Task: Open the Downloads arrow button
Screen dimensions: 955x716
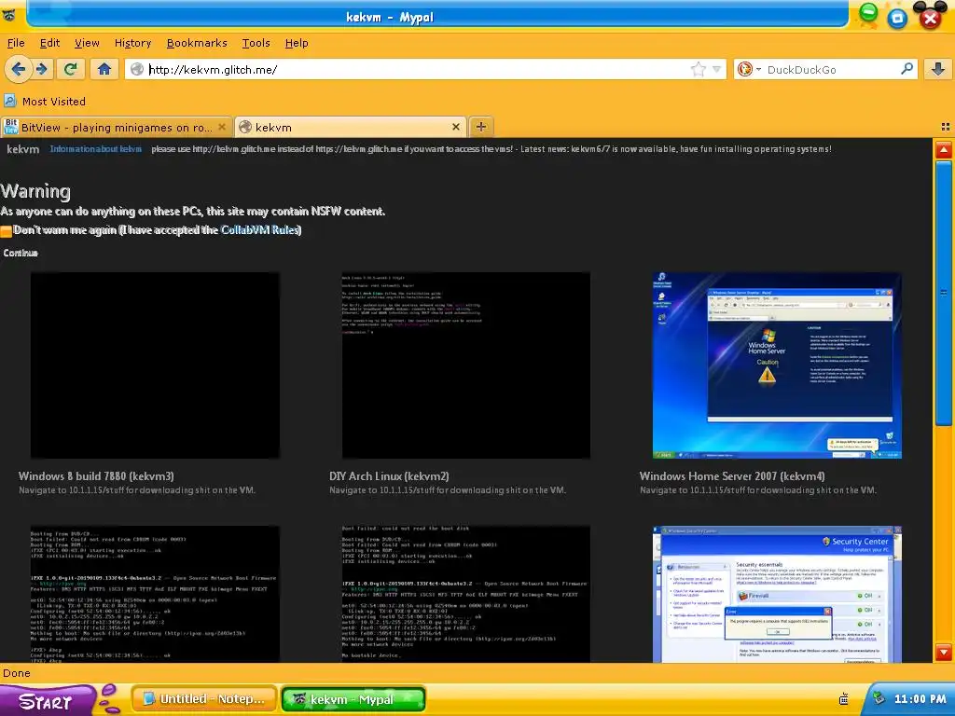Action: click(938, 69)
